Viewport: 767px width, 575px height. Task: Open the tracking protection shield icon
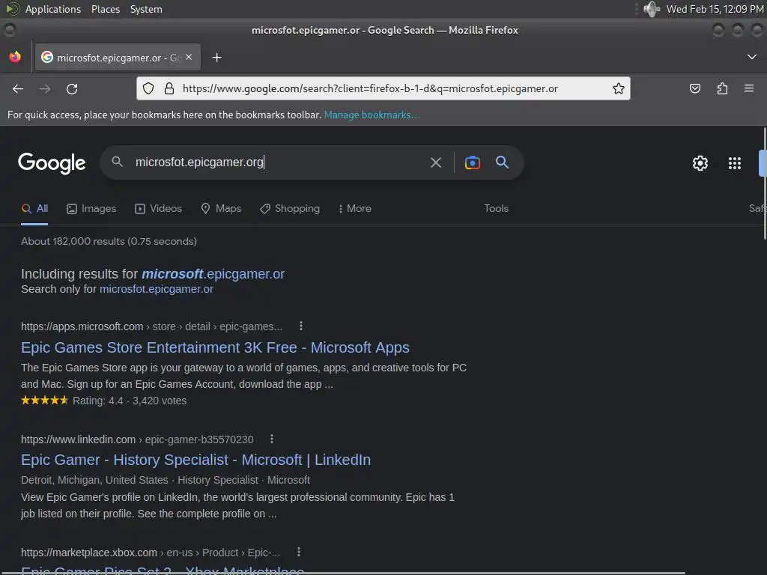click(148, 88)
